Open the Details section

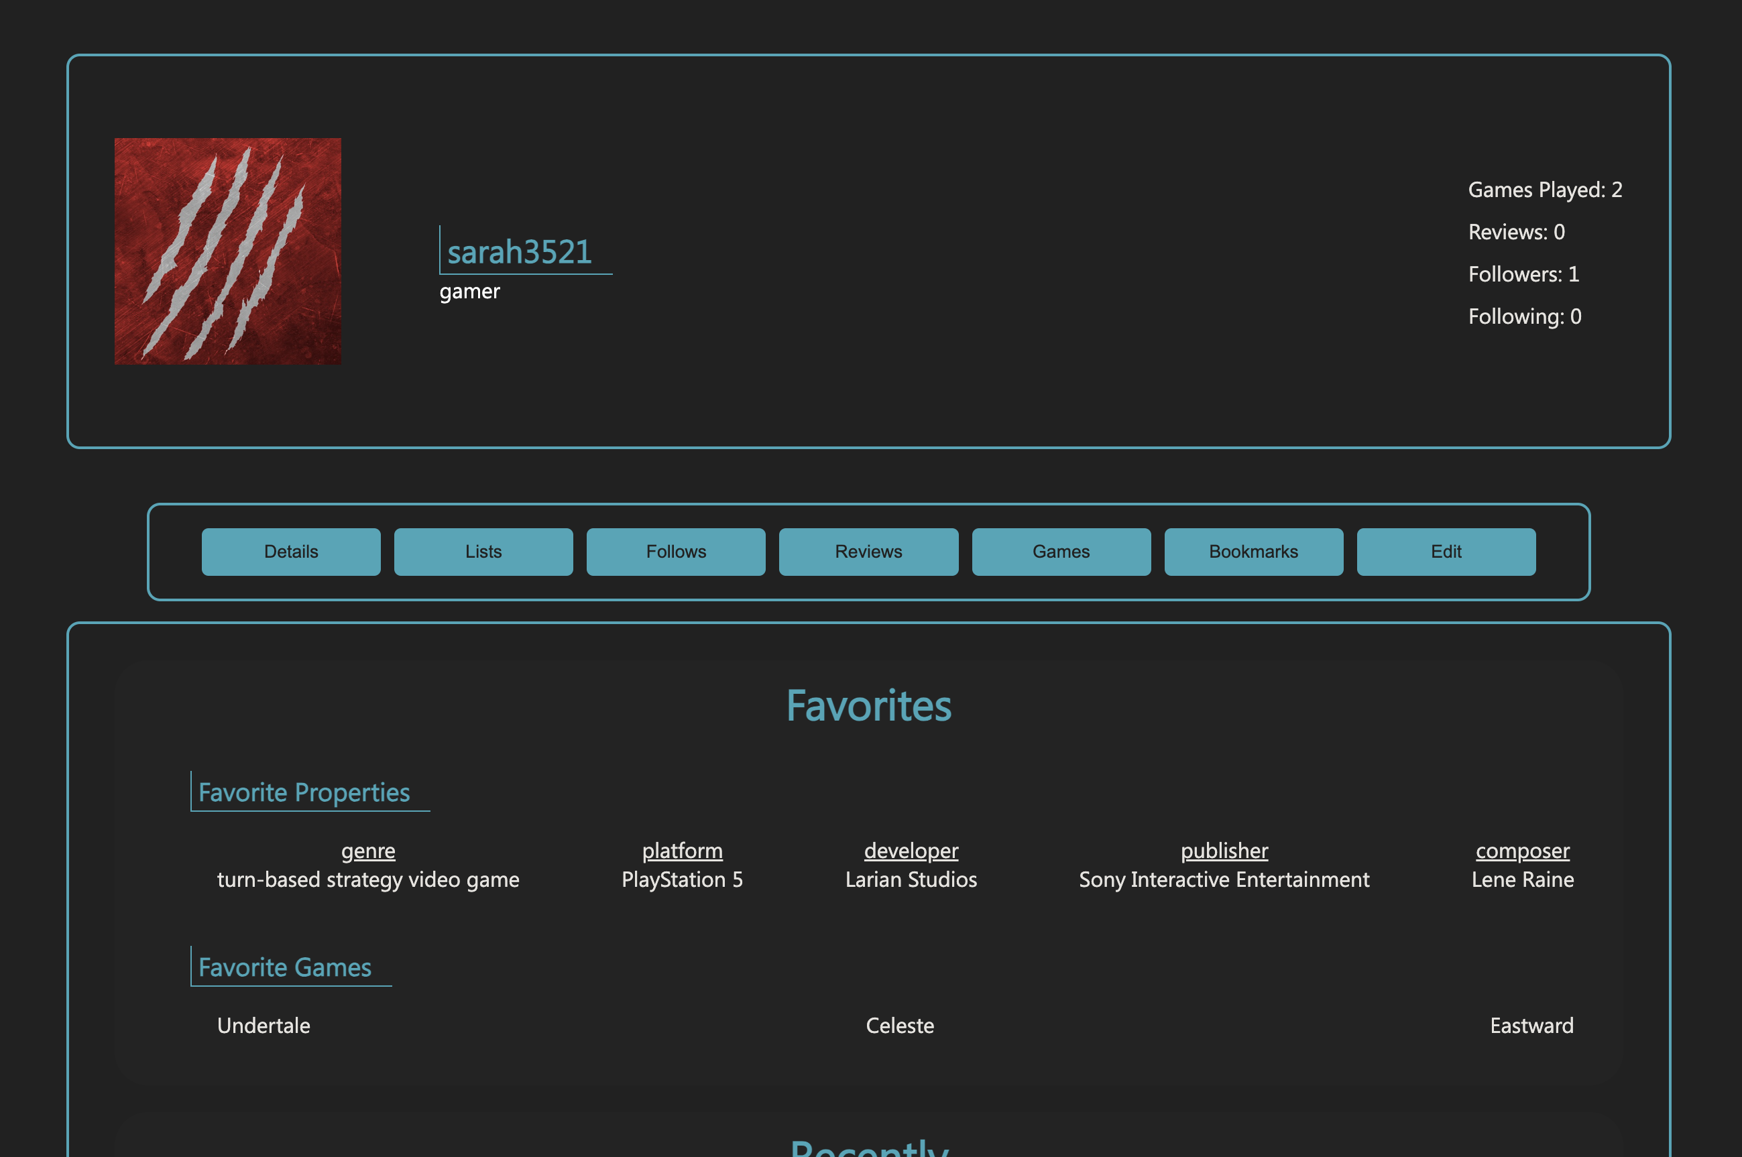291,551
